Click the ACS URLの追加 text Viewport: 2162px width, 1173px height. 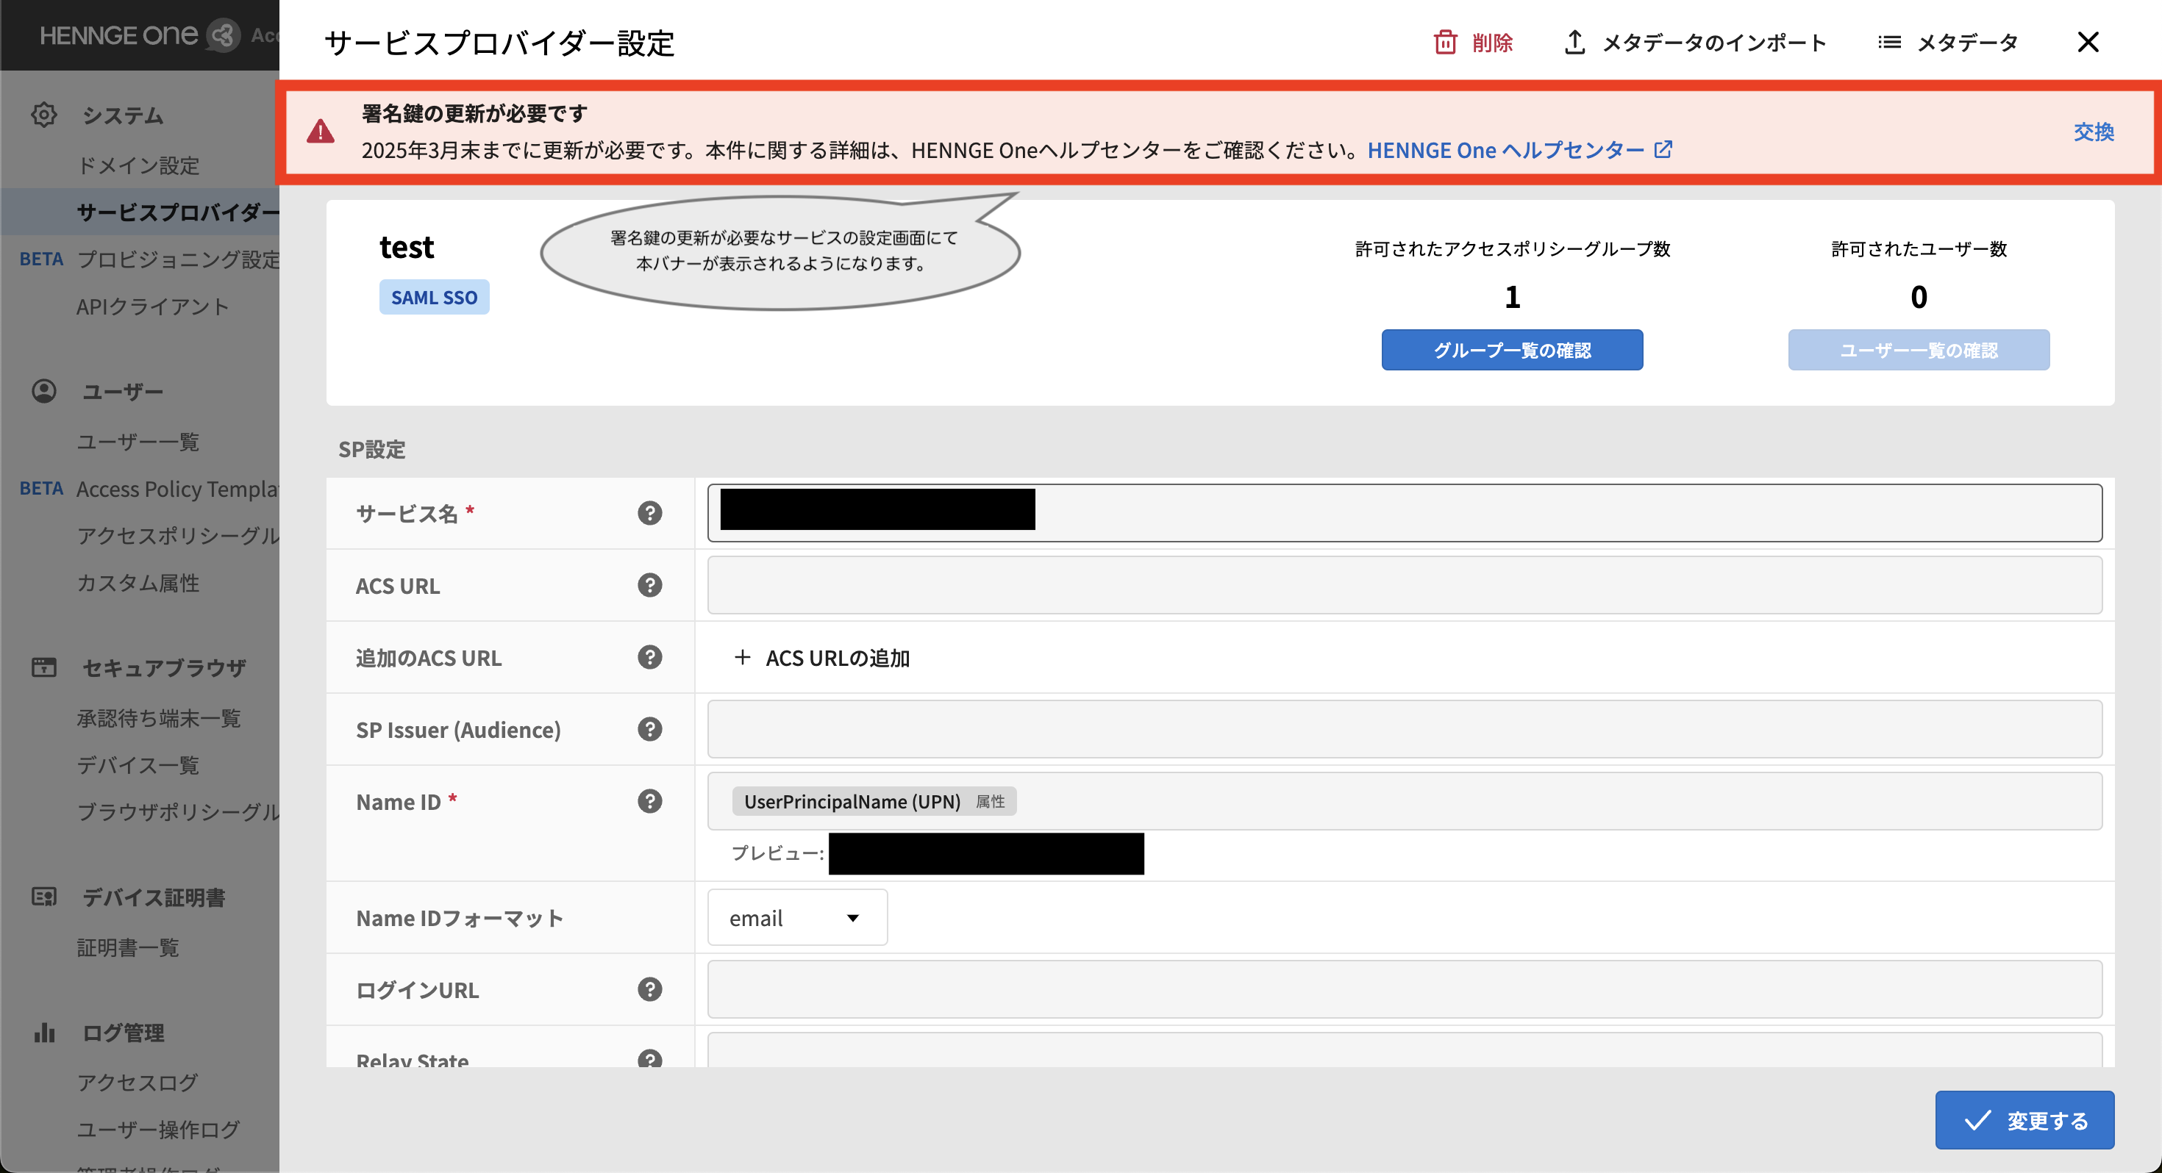tap(838, 658)
